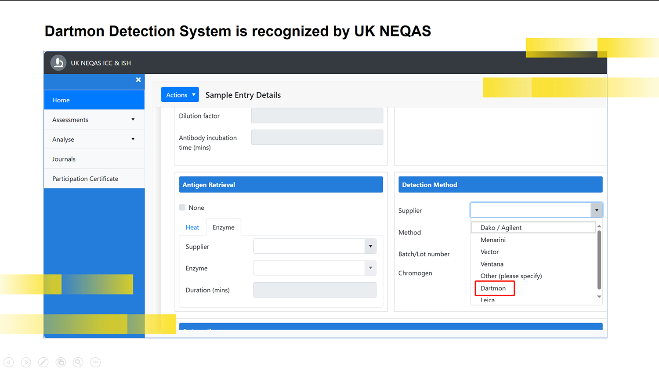
Task: Check the None antigen retrieval checkbox
Action: click(x=182, y=208)
